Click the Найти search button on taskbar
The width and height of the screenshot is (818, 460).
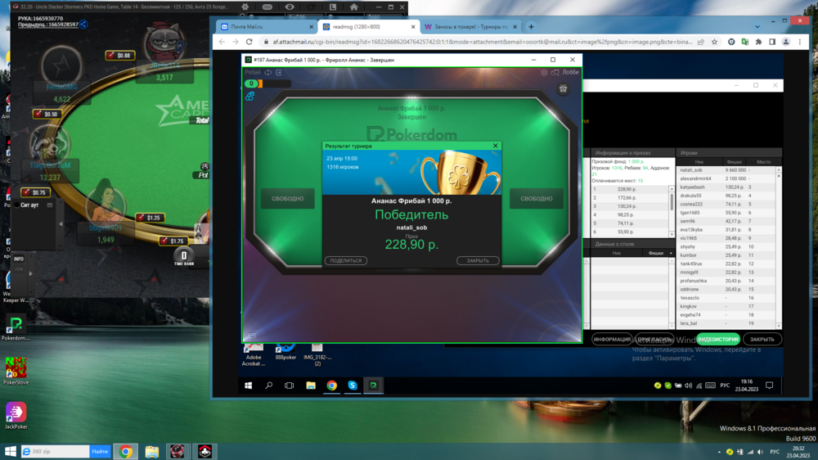tap(100, 451)
